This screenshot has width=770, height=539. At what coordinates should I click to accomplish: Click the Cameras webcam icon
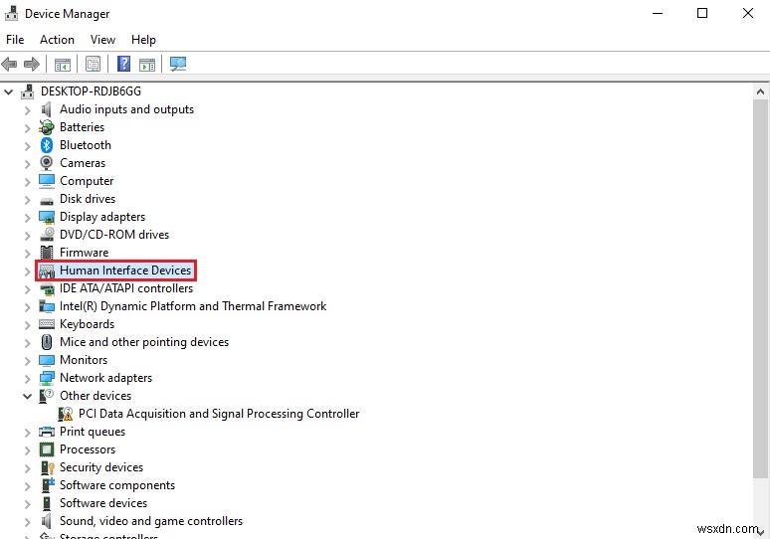pos(47,163)
